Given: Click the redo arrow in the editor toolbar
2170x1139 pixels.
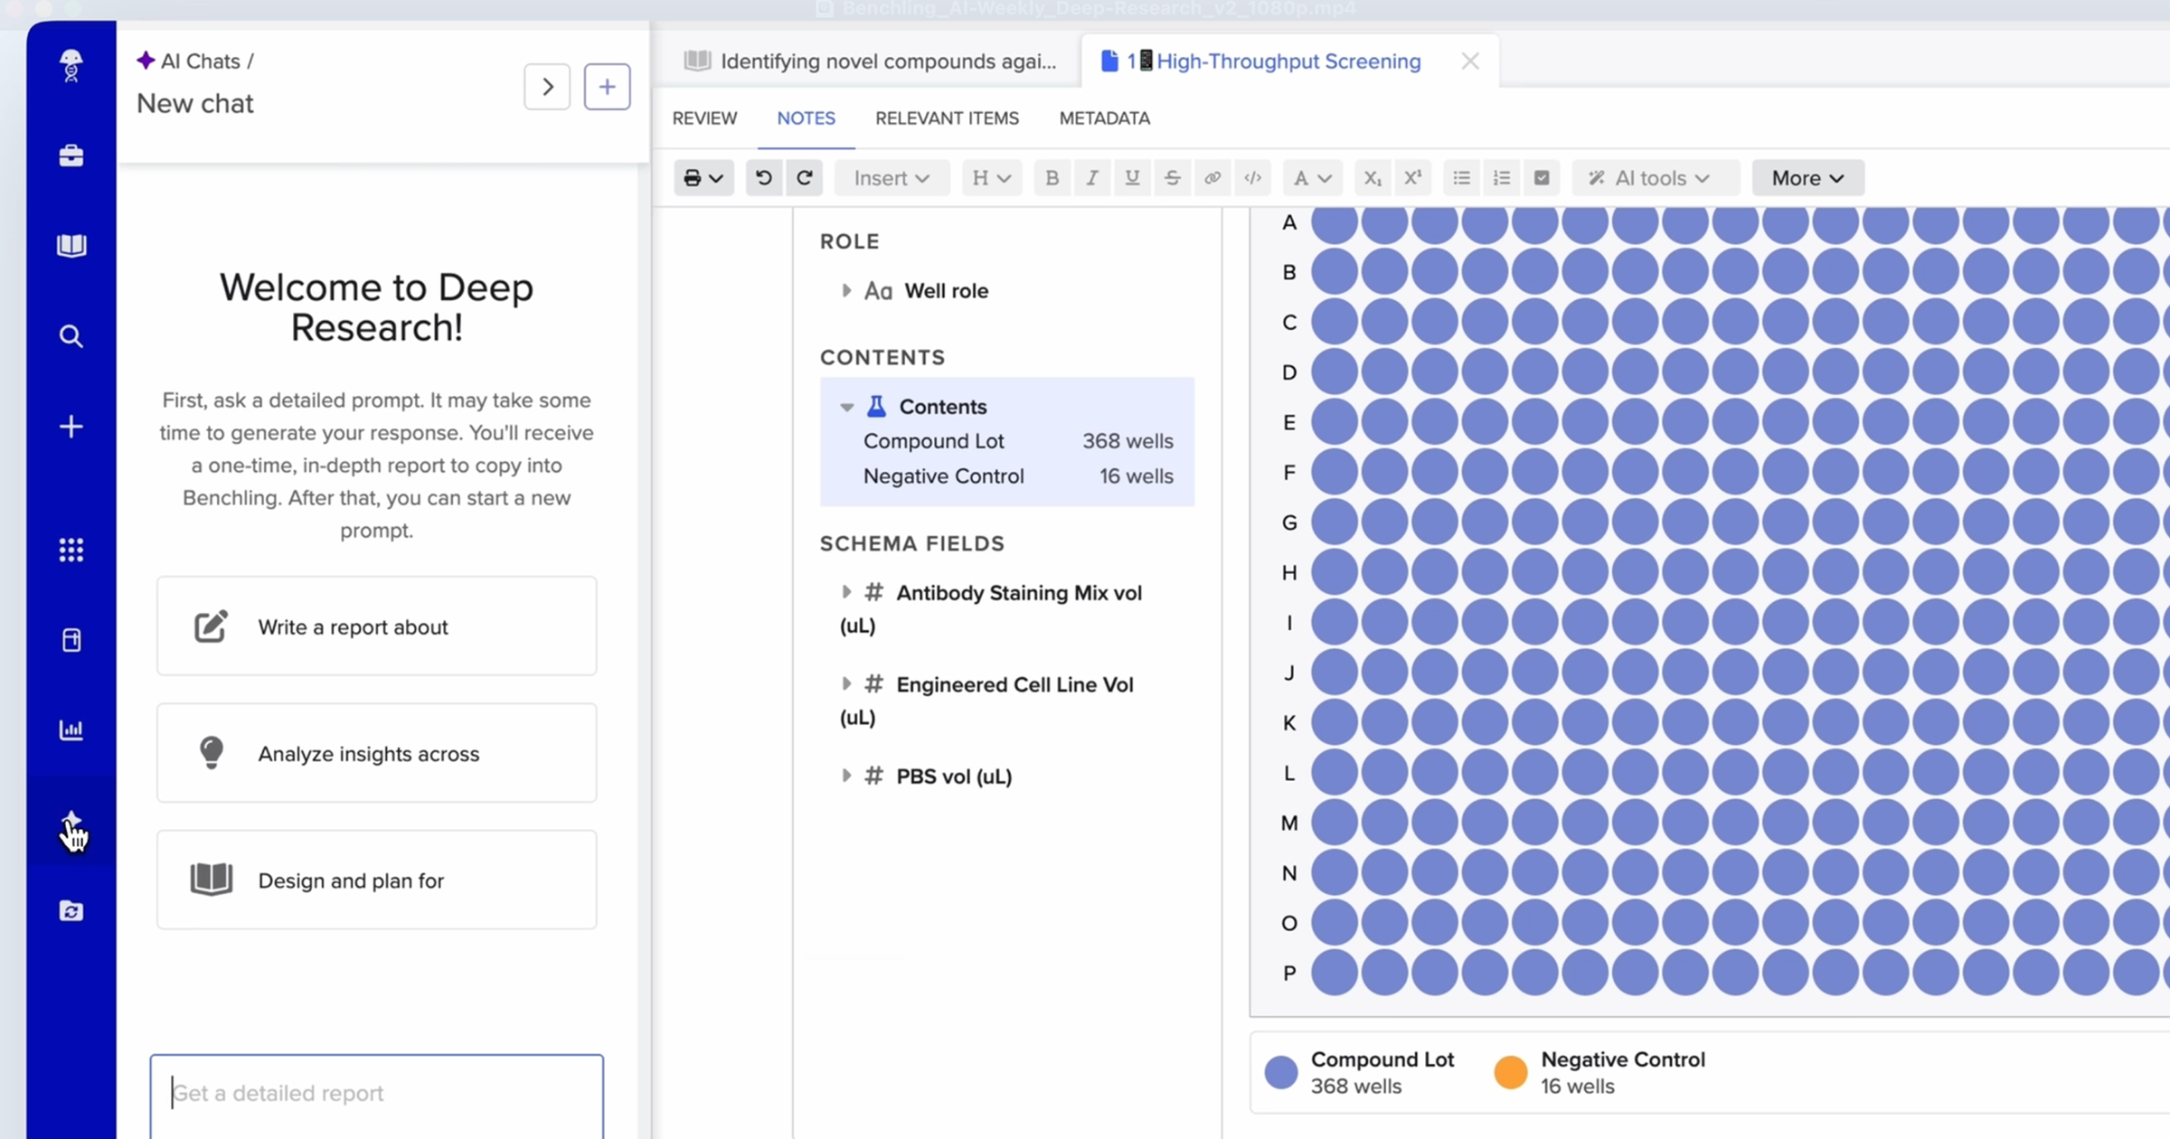Looking at the screenshot, I should 804,178.
